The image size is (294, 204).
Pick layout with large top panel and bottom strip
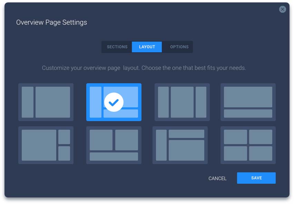248,102
